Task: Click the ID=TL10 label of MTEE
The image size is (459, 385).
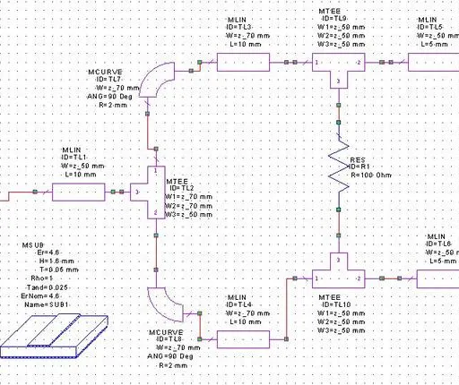Action: [336, 304]
